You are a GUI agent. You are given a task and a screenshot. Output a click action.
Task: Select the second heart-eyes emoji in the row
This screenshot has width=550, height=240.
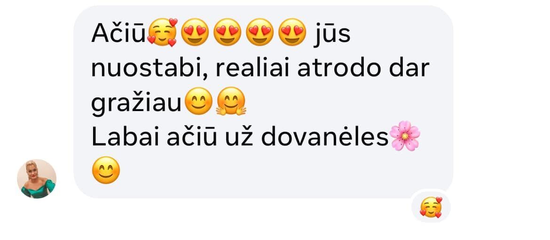point(227,32)
